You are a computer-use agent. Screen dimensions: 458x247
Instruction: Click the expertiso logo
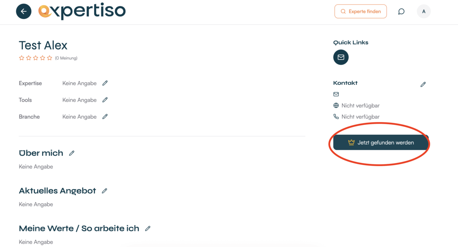pyautogui.click(x=82, y=11)
